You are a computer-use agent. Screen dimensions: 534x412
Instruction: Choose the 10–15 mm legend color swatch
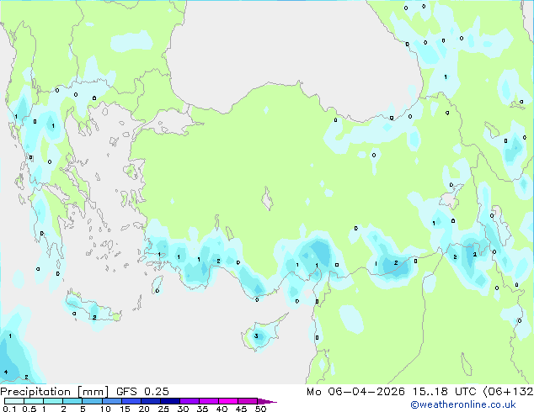tap(111, 401)
